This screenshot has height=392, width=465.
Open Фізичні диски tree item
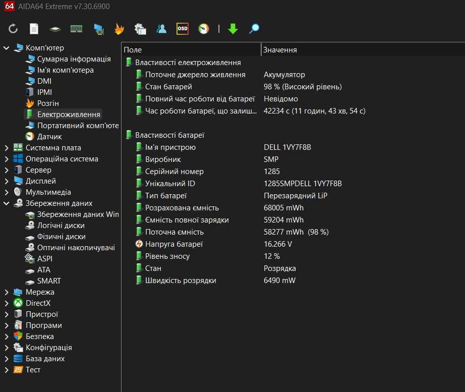pyautogui.click(x=62, y=237)
